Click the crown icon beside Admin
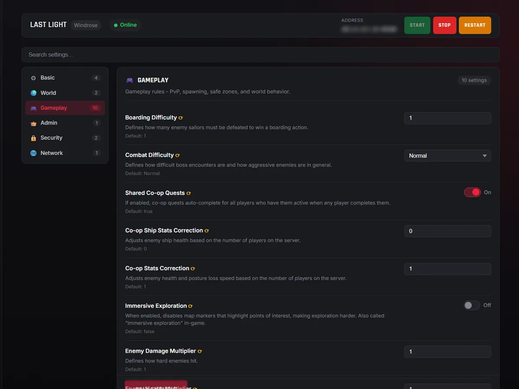 (33, 123)
